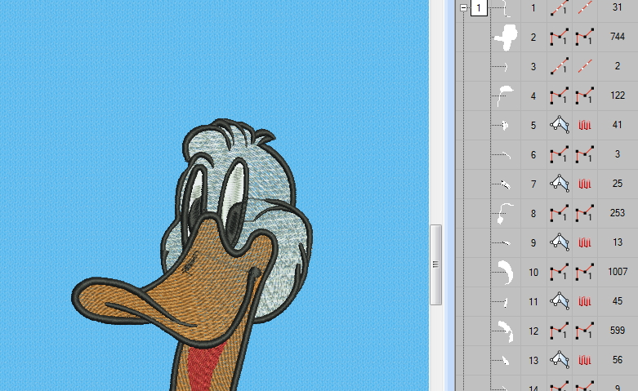Click the stitch count 31
638x391 pixels.
click(618, 7)
